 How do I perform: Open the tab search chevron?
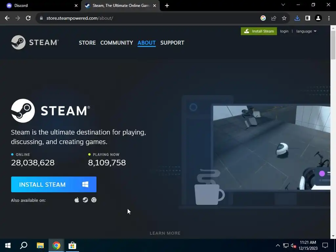[x=283, y=5]
